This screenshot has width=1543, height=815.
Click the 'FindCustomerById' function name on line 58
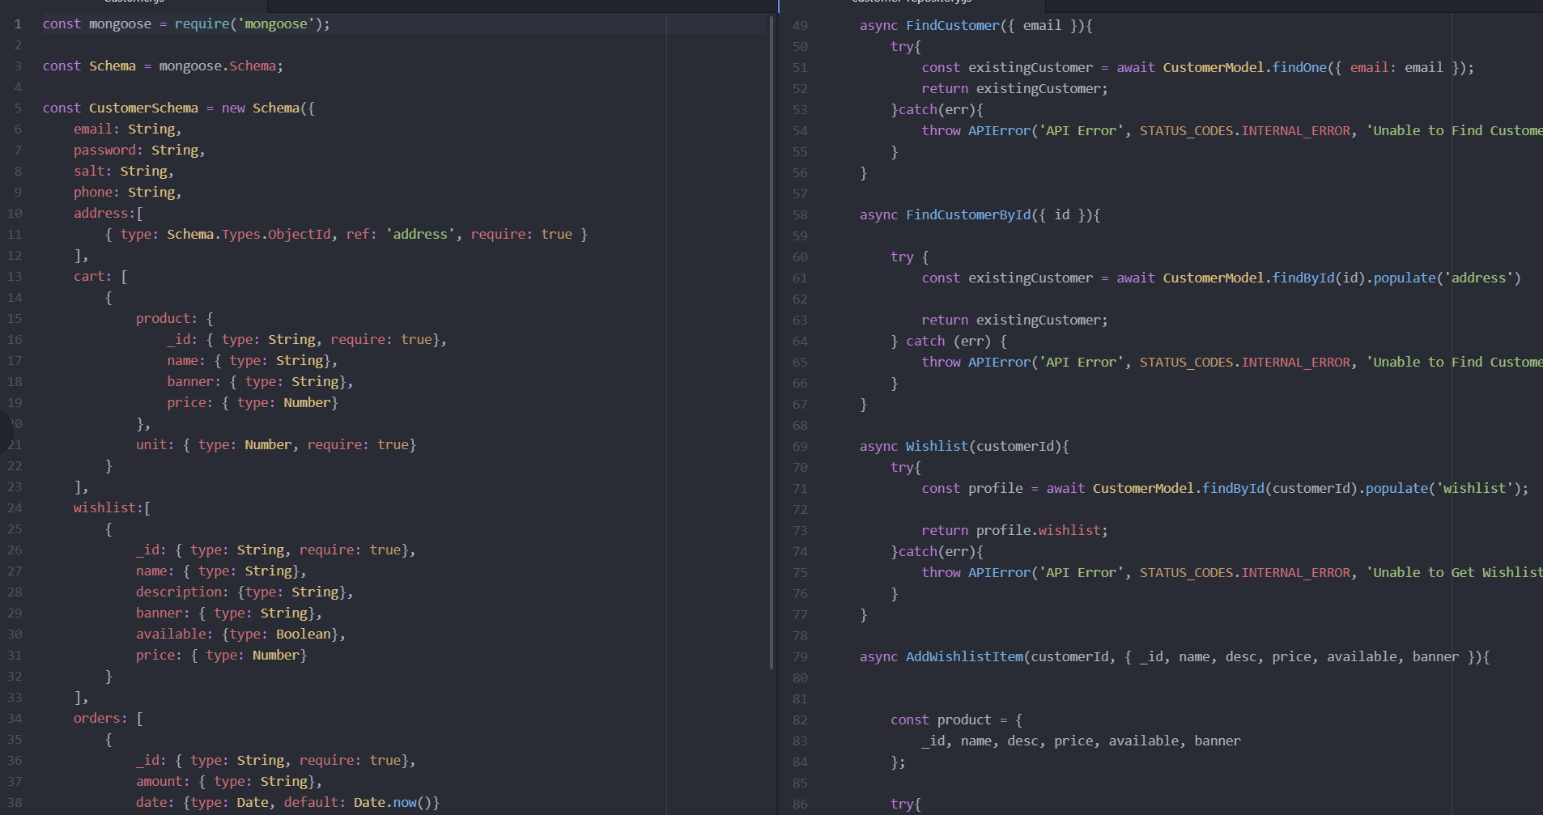(x=968, y=214)
